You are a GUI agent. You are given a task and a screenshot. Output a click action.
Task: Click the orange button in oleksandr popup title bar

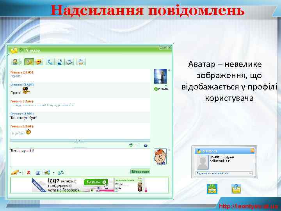point(252,151)
